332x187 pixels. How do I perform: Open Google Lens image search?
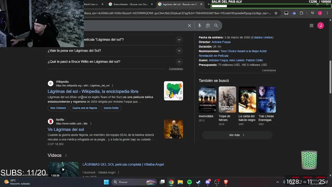[208, 25]
